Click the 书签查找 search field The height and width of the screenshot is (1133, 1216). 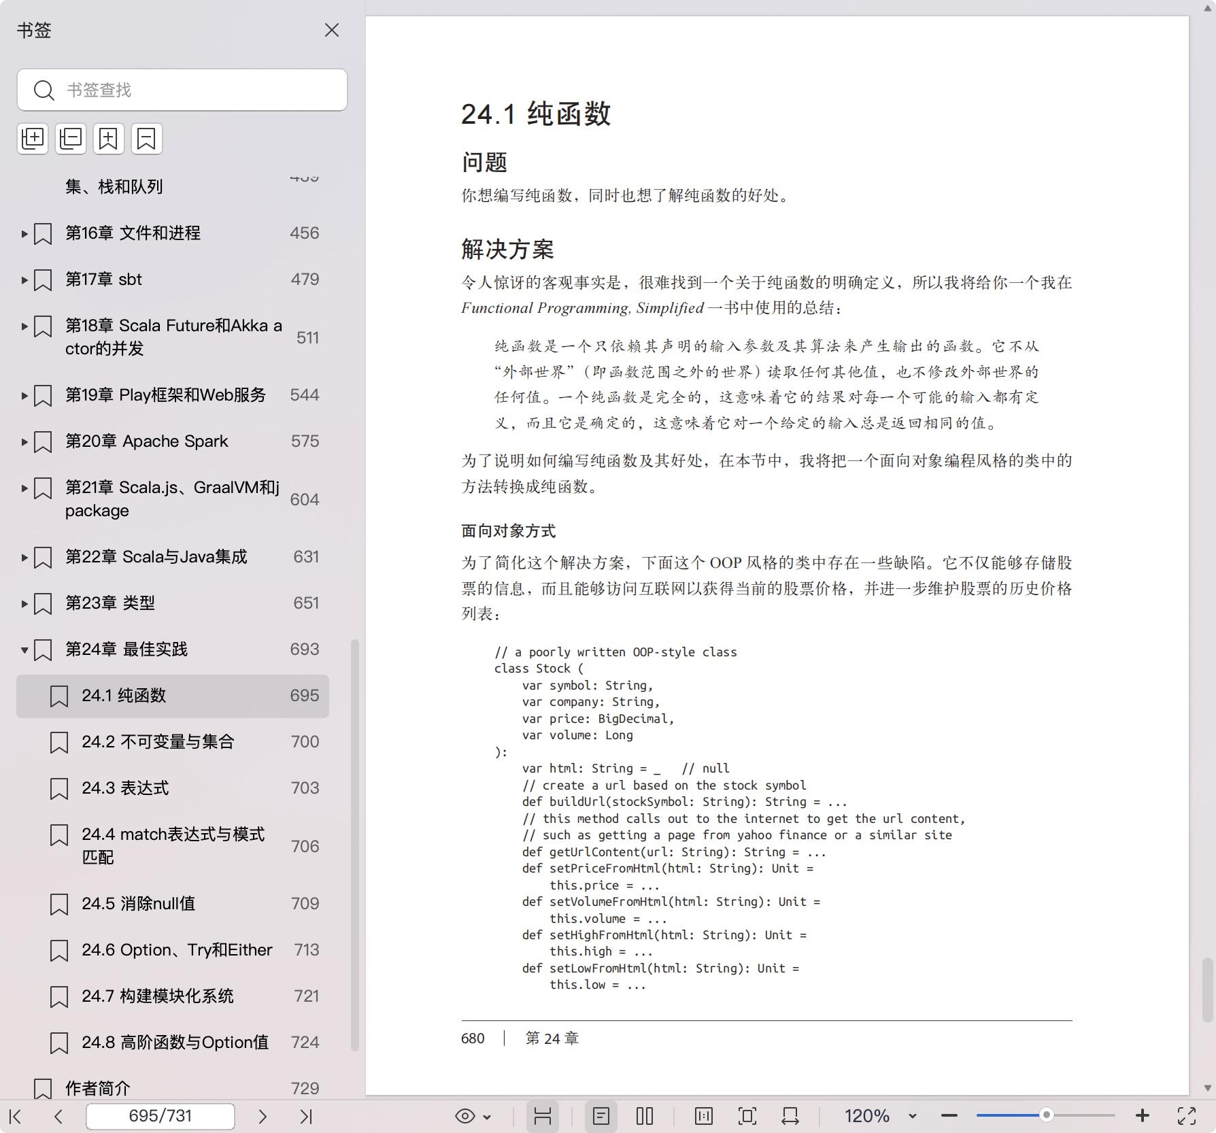(182, 90)
